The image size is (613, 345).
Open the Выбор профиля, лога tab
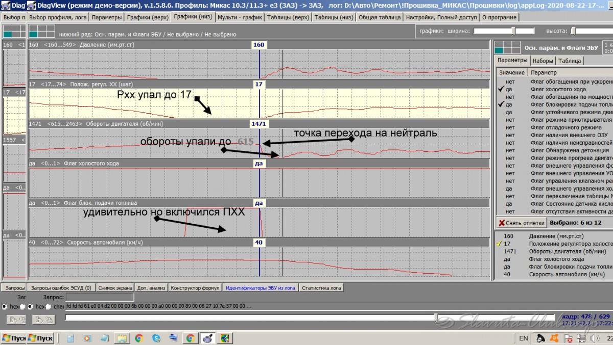58,17
